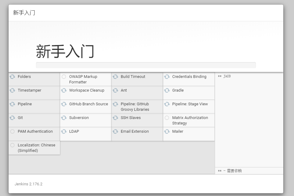This screenshot has width=294, height=196.
Task: Click the sync icon next to SSH Slaves
Action: coord(115,118)
